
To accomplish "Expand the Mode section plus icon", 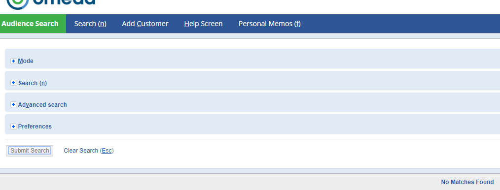I will tap(13, 61).
